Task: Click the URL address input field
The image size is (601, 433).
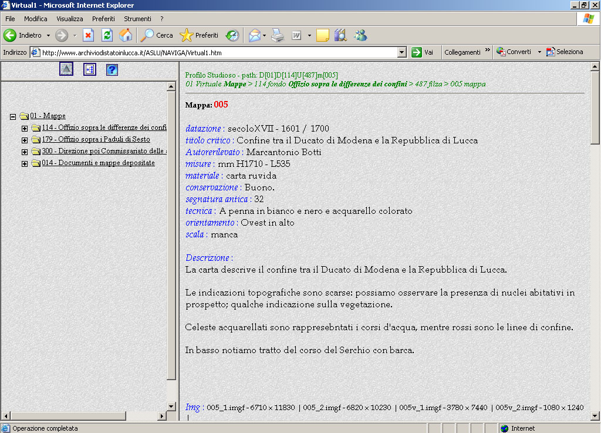Action: [217, 52]
